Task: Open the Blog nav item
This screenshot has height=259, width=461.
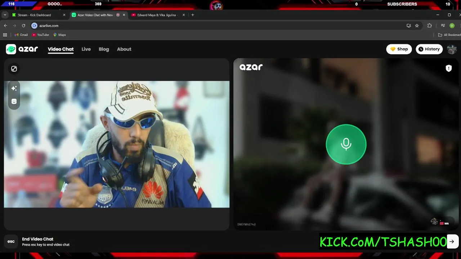Action: pyautogui.click(x=104, y=49)
